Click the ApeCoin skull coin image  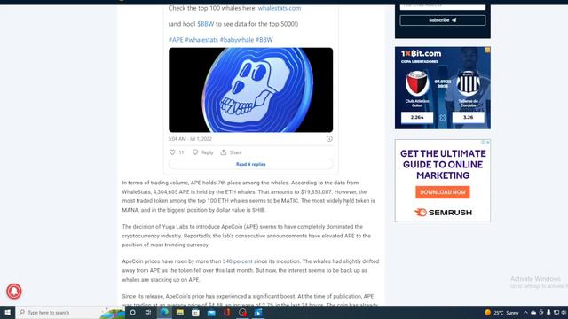(x=250, y=89)
